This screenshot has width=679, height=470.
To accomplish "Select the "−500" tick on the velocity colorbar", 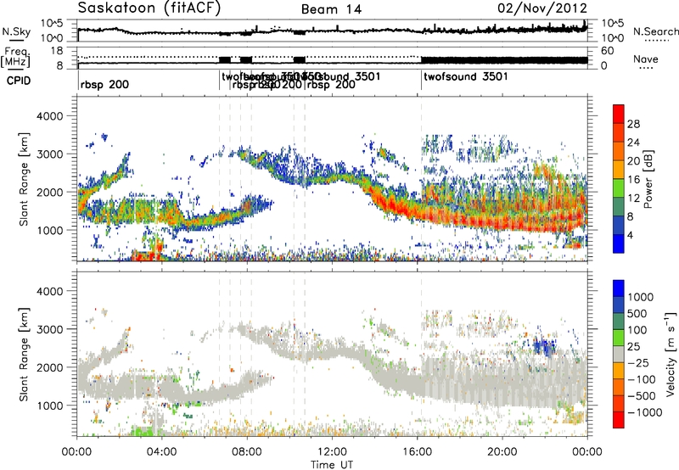I will [642, 396].
